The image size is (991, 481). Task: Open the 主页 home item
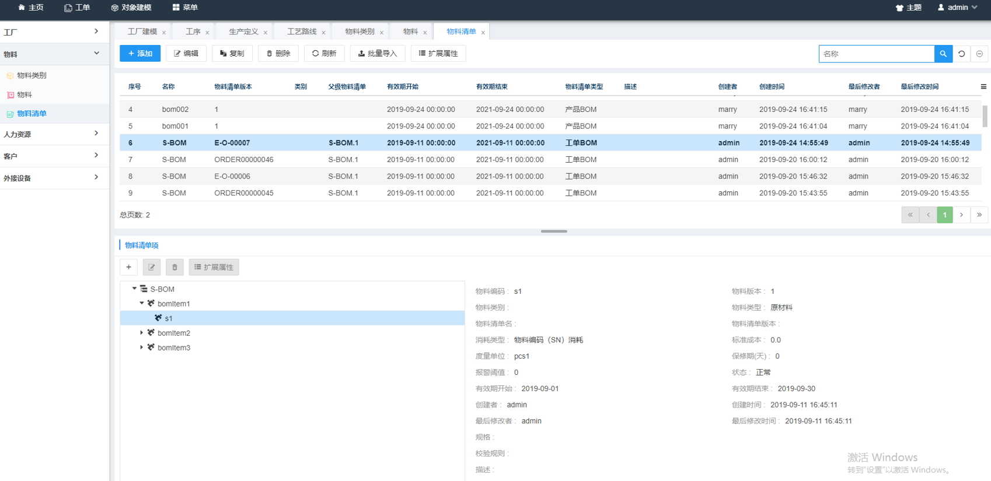pos(31,8)
